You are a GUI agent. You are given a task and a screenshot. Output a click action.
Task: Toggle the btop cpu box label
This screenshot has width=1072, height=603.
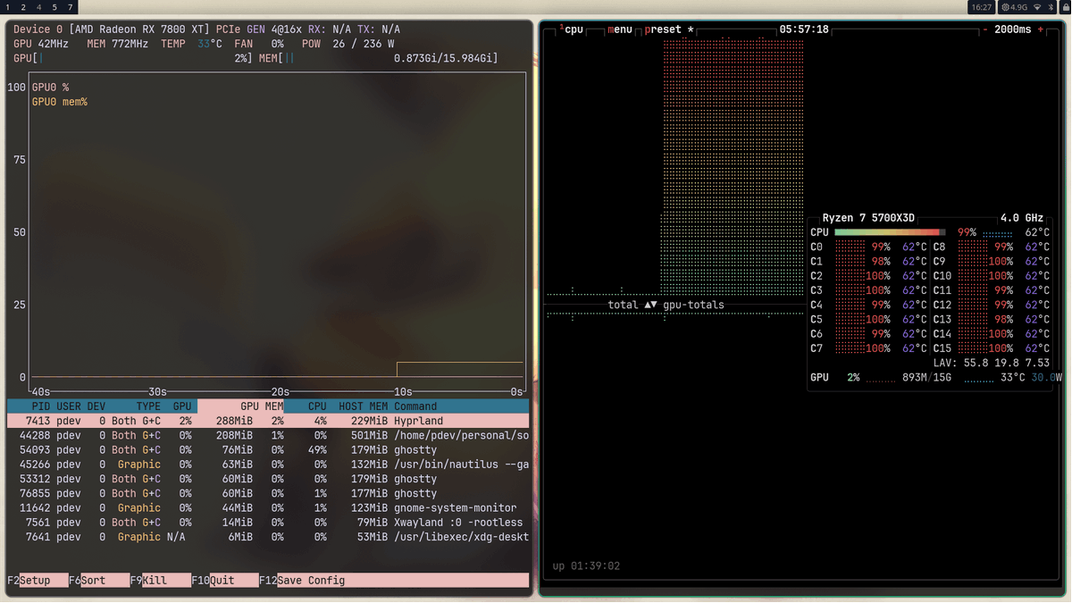click(574, 29)
